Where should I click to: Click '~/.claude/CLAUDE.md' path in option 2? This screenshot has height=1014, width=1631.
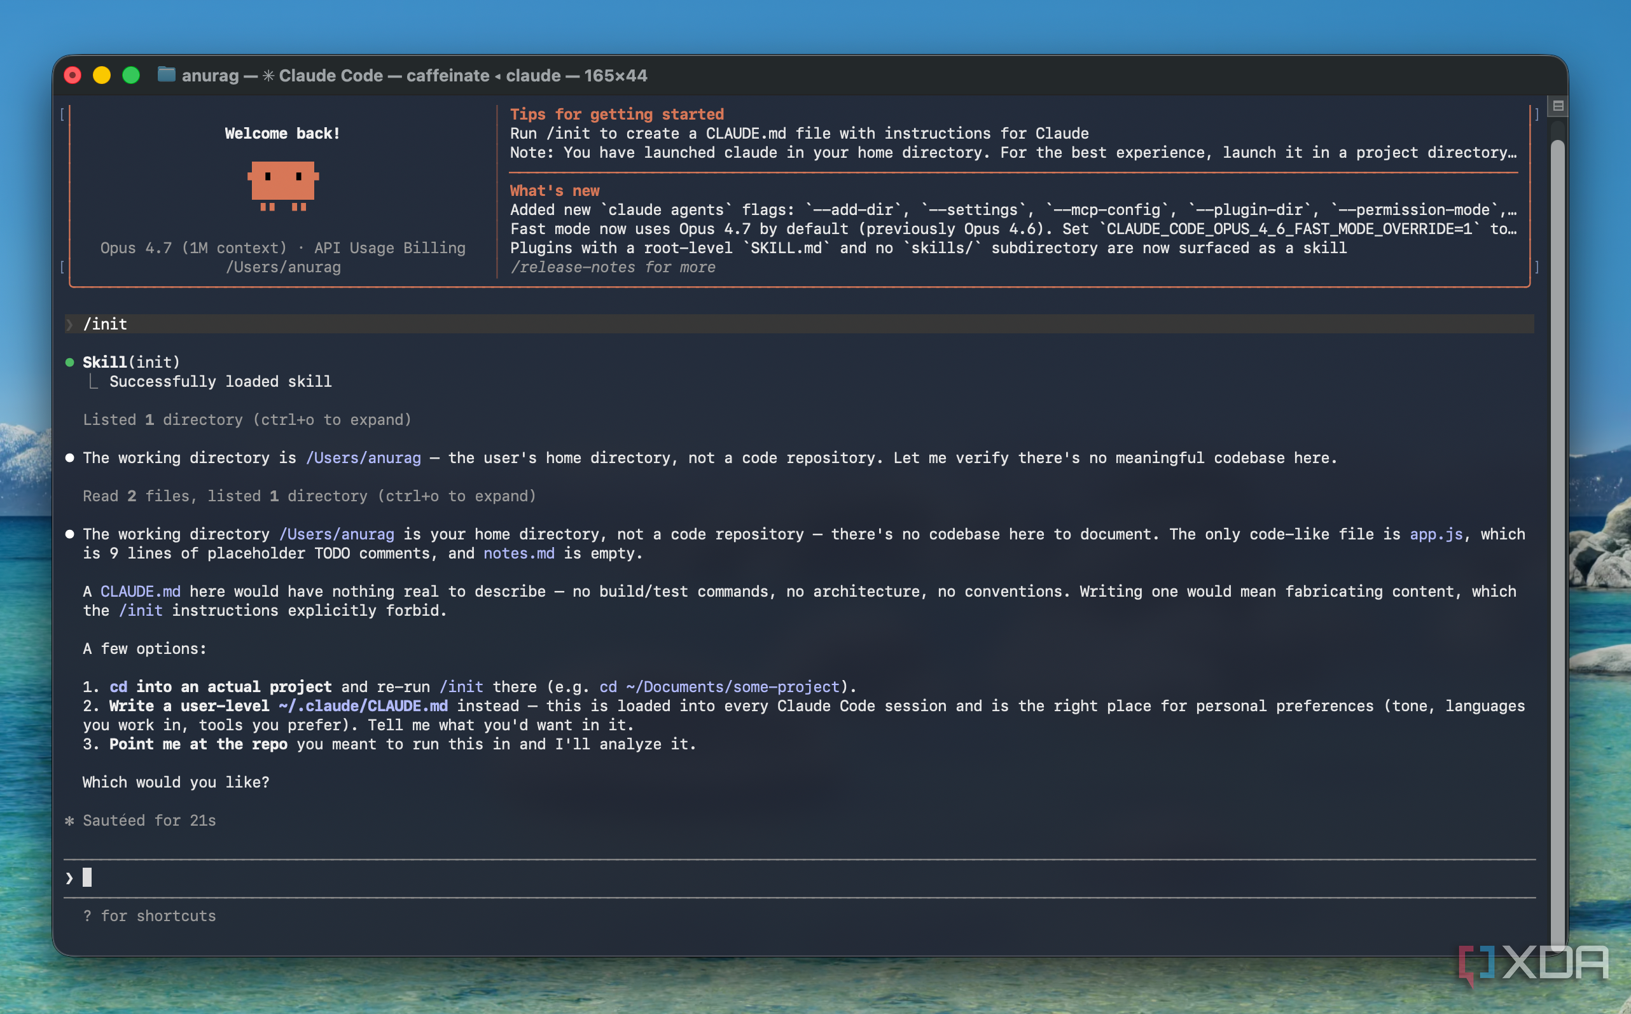click(363, 706)
